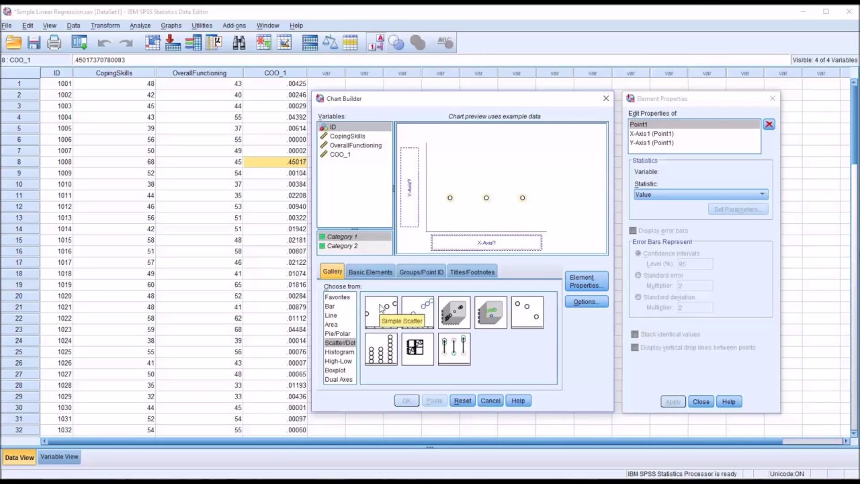This screenshot has width=860, height=484.
Task: Choose the Drop-Line chart thumbnail
Action: [x=454, y=349]
